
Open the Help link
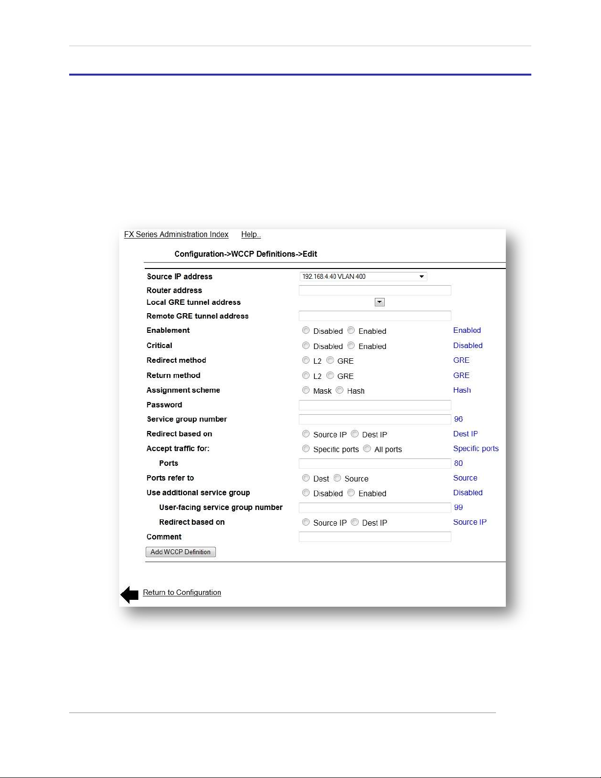point(251,235)
